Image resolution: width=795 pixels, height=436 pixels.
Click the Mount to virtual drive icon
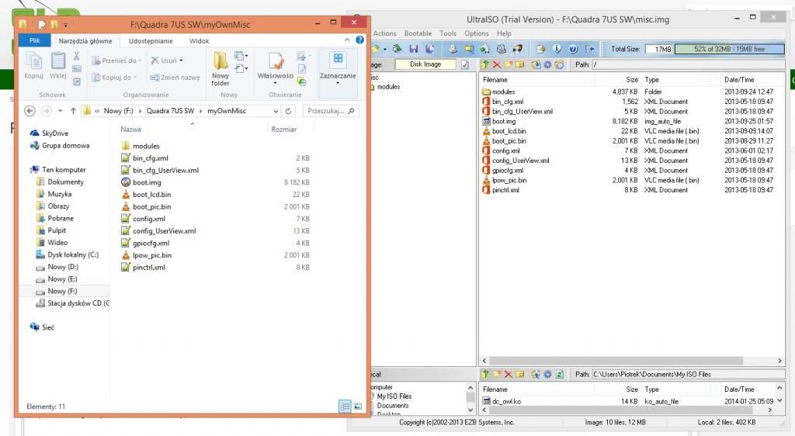tap(502, 49)
